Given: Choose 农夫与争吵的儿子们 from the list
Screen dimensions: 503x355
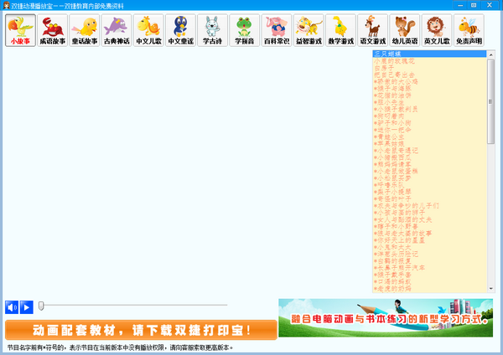Looking at the screenshot, I should 429,206.
